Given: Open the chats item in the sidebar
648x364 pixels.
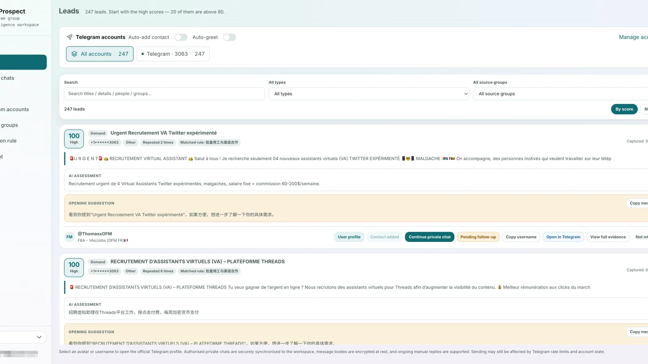Looking at the screenshot, I should 7,78.
